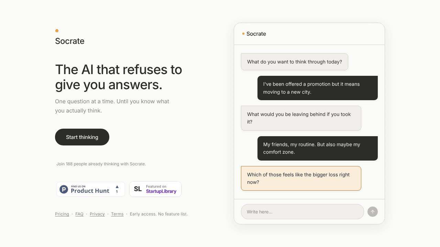The image size is (440, 247).
Task: Click the orange dot in chat header
Action: [243, 34]
